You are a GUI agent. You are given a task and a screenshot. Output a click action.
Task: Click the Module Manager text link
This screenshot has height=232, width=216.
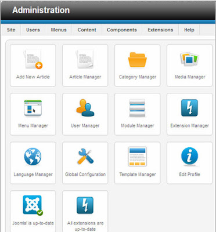pyautogui.click(x=138, y=126)
